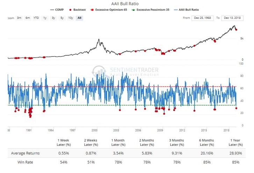This screenshot has height=173, width=254.
Task: Click the 3y zoom option
Action: point(53,18)
